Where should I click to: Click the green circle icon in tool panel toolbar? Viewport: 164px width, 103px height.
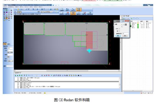click(x=124, y=19)
